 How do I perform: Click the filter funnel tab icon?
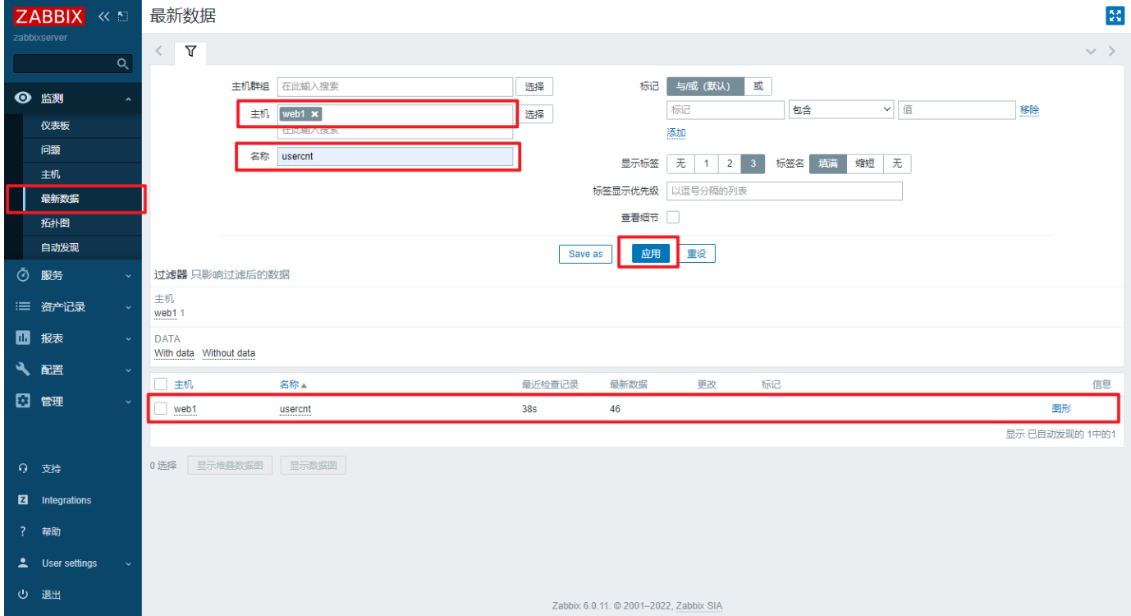(190, 51)
